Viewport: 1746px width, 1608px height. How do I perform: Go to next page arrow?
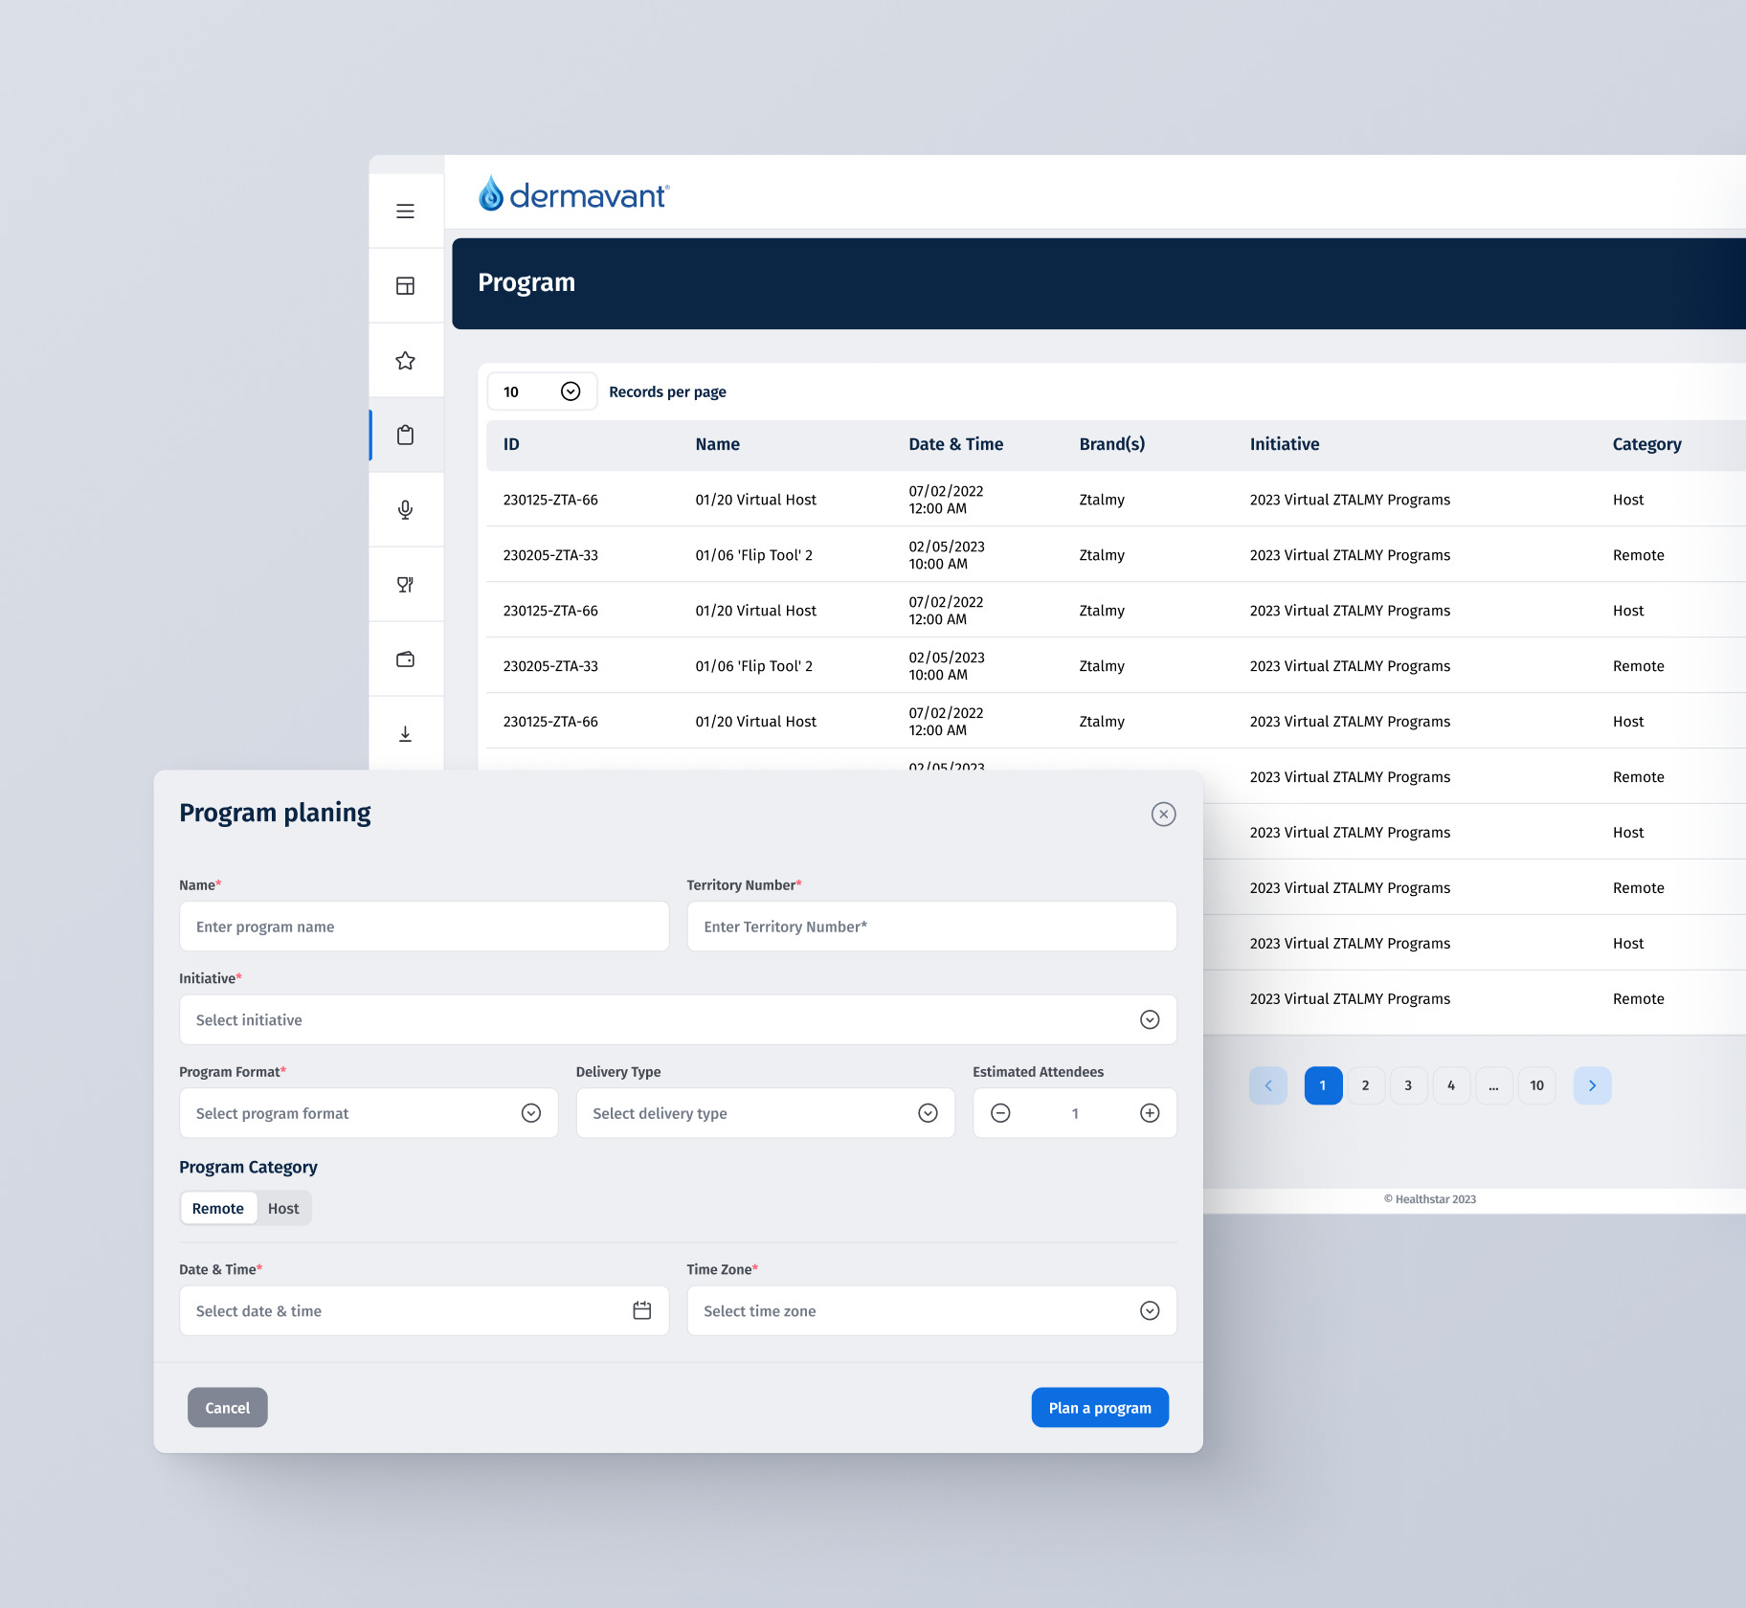point(1592,1085)
